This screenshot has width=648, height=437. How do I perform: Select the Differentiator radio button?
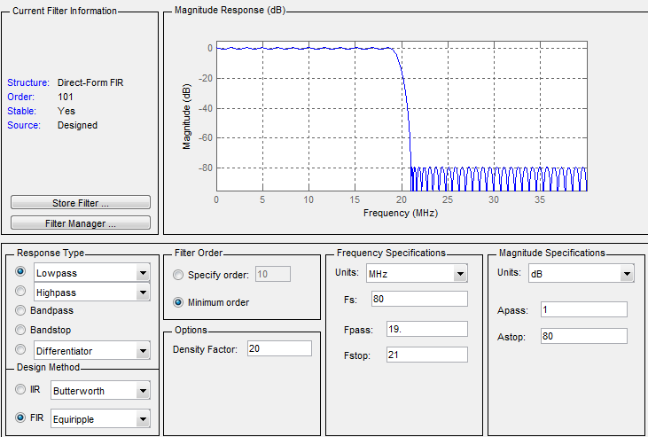pos(20,349)
